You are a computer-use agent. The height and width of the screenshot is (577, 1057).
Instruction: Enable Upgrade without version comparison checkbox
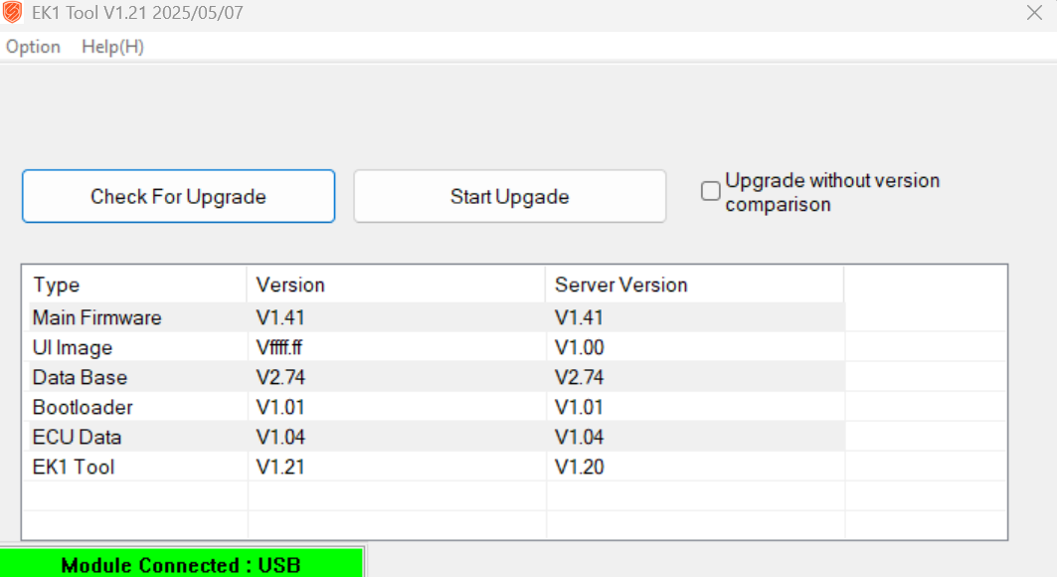click(x=711, y=191)
